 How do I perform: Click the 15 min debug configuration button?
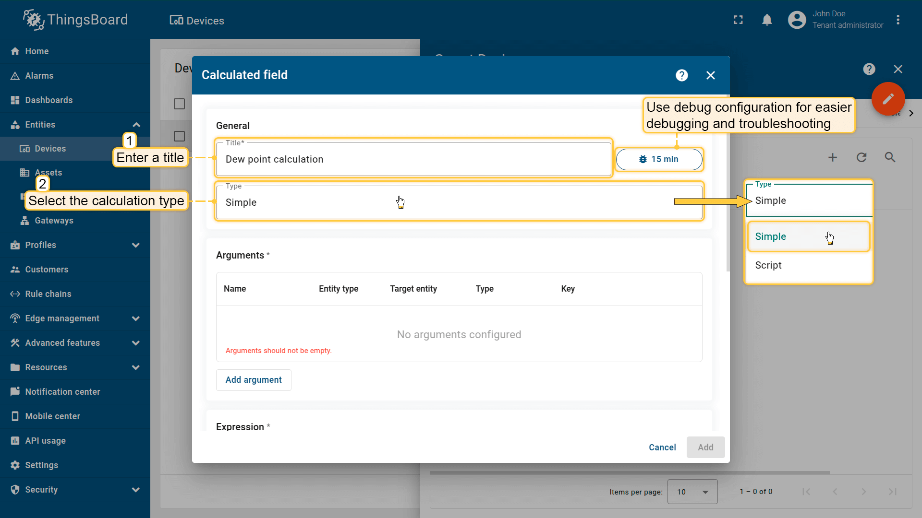(659, 159)
